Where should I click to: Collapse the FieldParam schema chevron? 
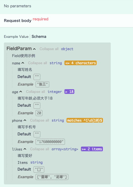[34, 49]
